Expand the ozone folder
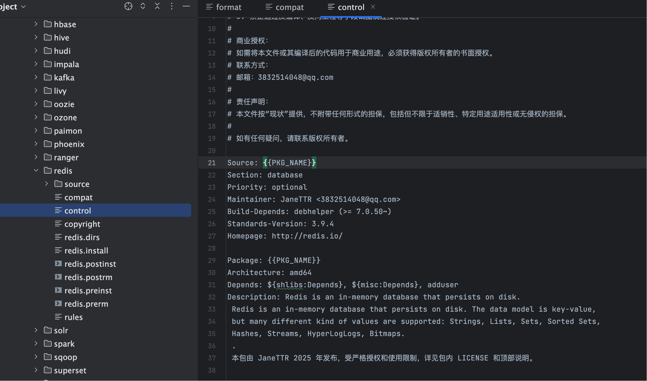Viewport: 647px width, 381px height. (x=36, y=117)
